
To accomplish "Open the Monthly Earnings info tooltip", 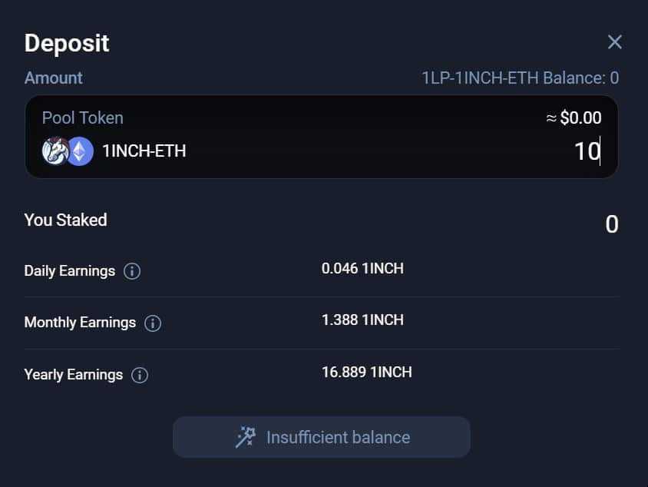I will pyautogui.click(x=151, y=323).
